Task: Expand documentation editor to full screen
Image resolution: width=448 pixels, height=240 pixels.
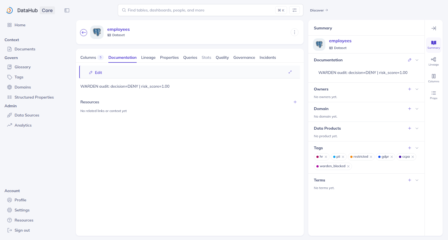Action: 290,72
